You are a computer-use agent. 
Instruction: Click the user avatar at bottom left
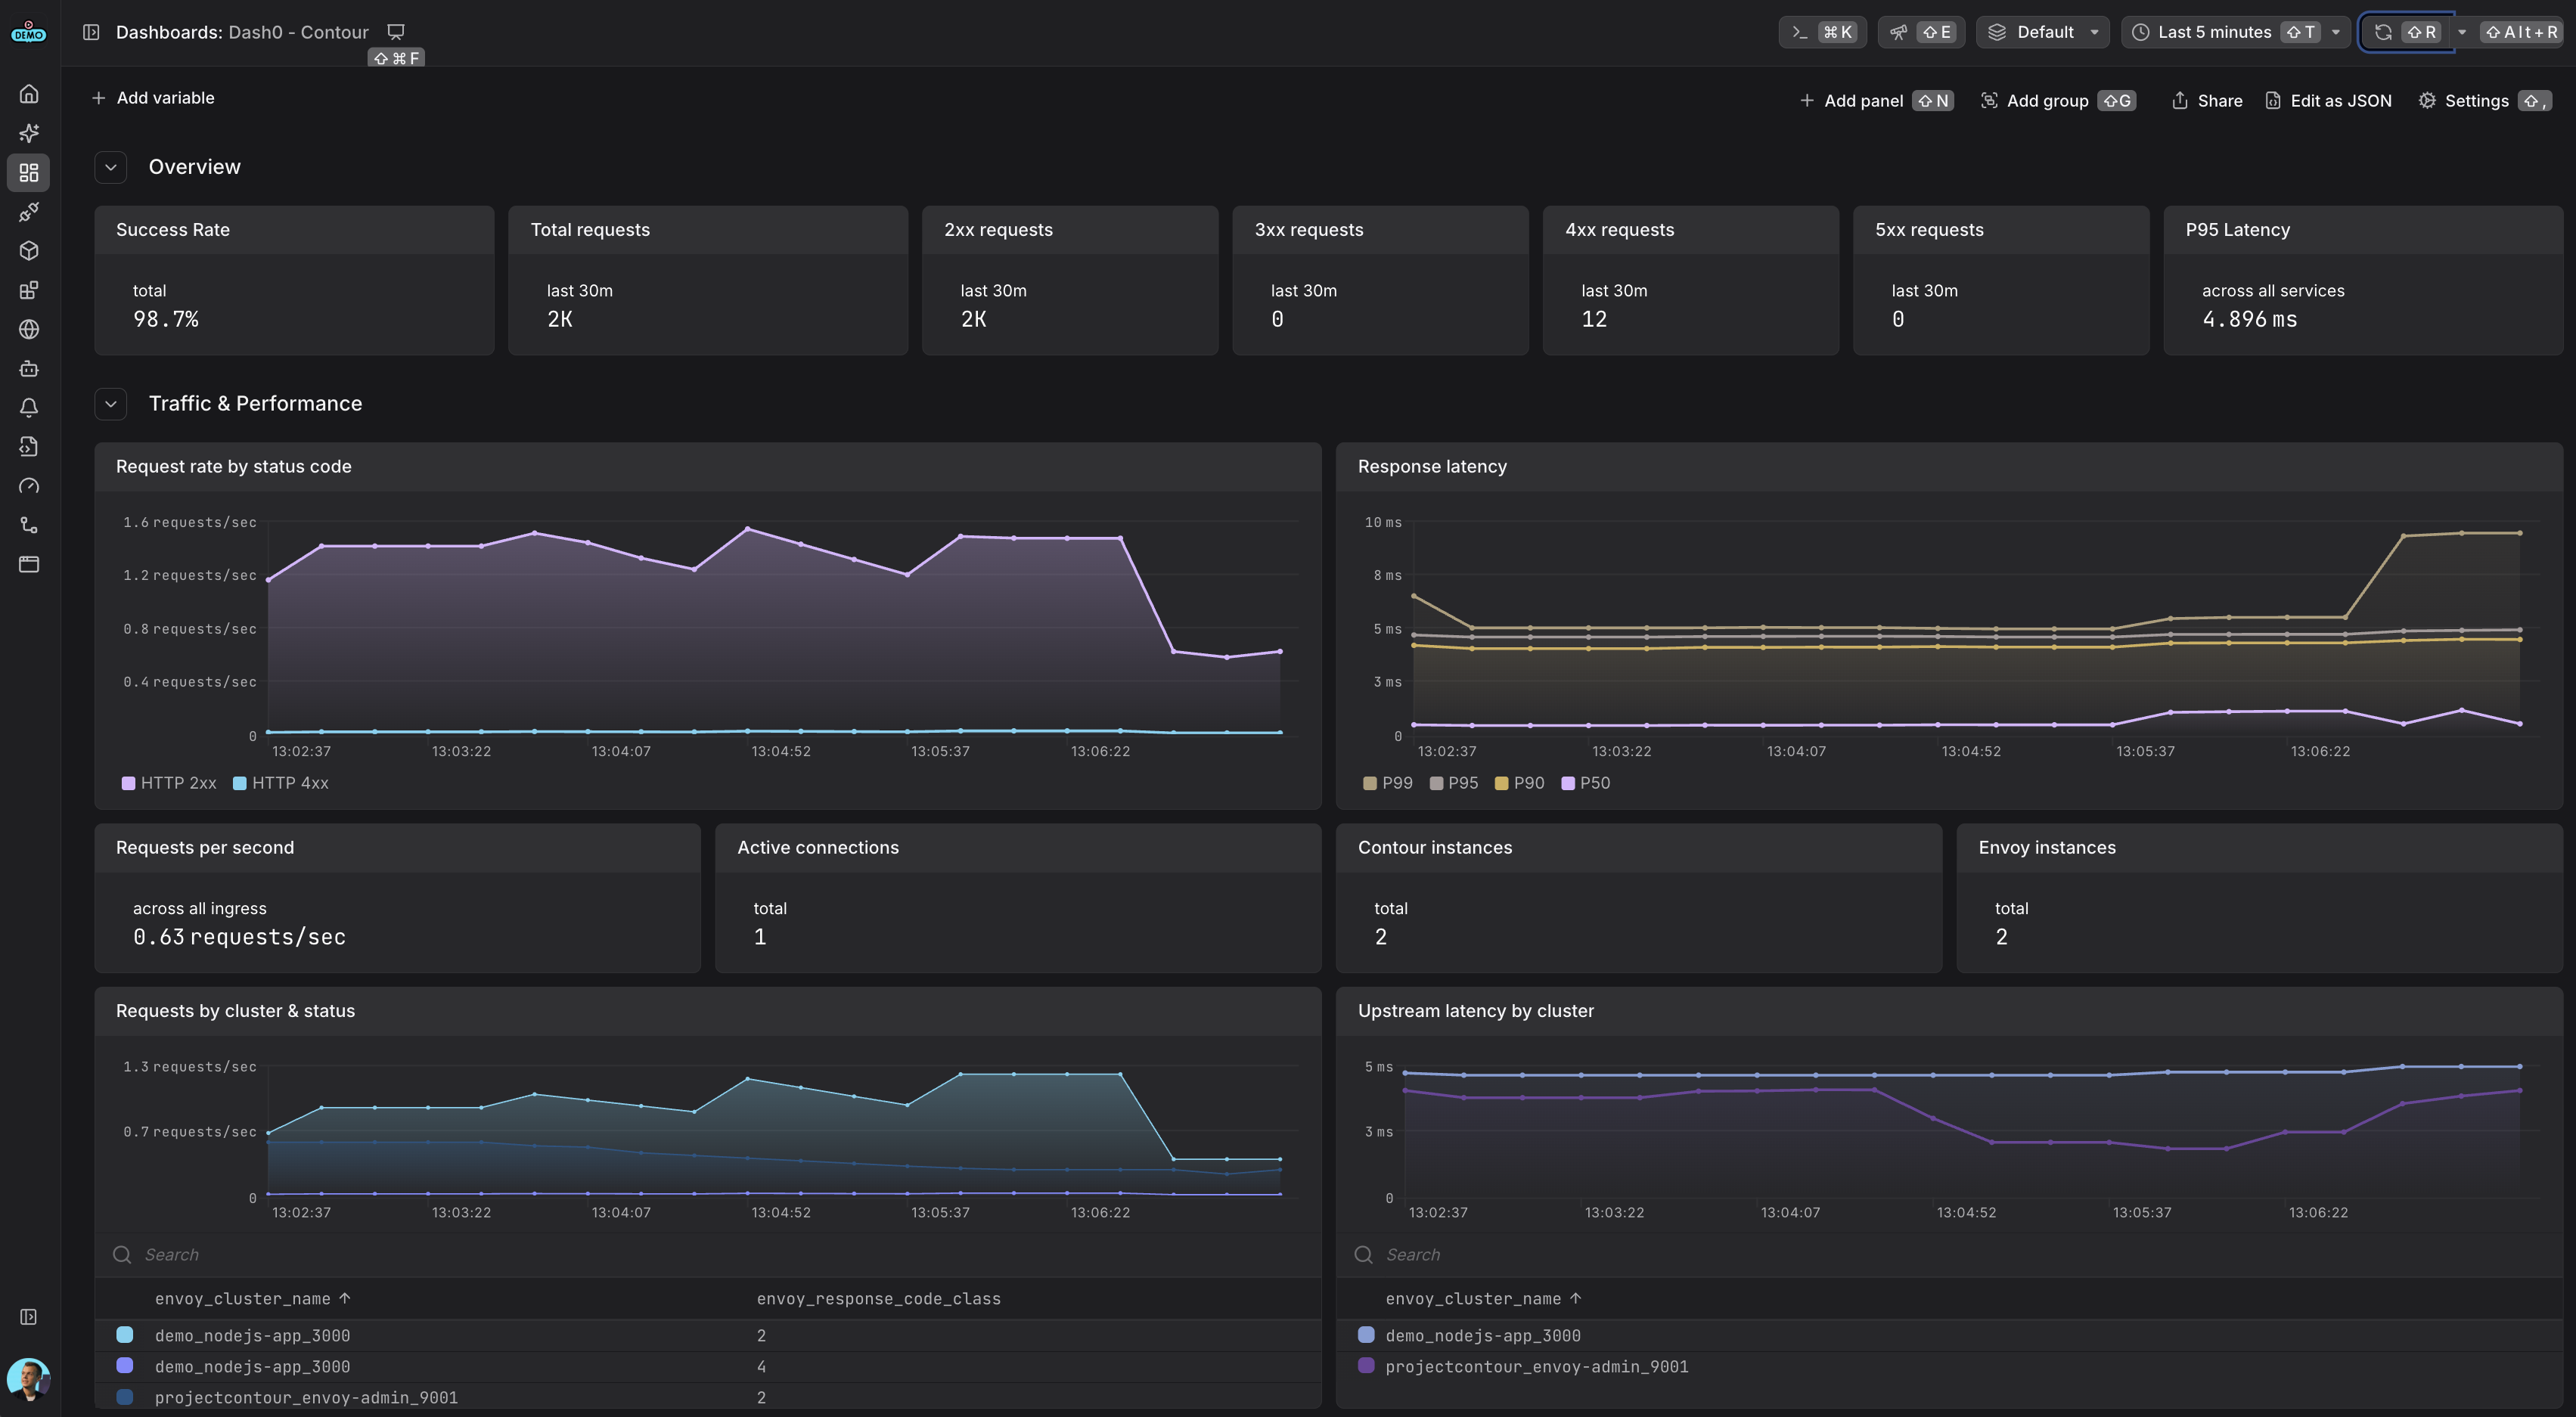tap(28, 1378)
